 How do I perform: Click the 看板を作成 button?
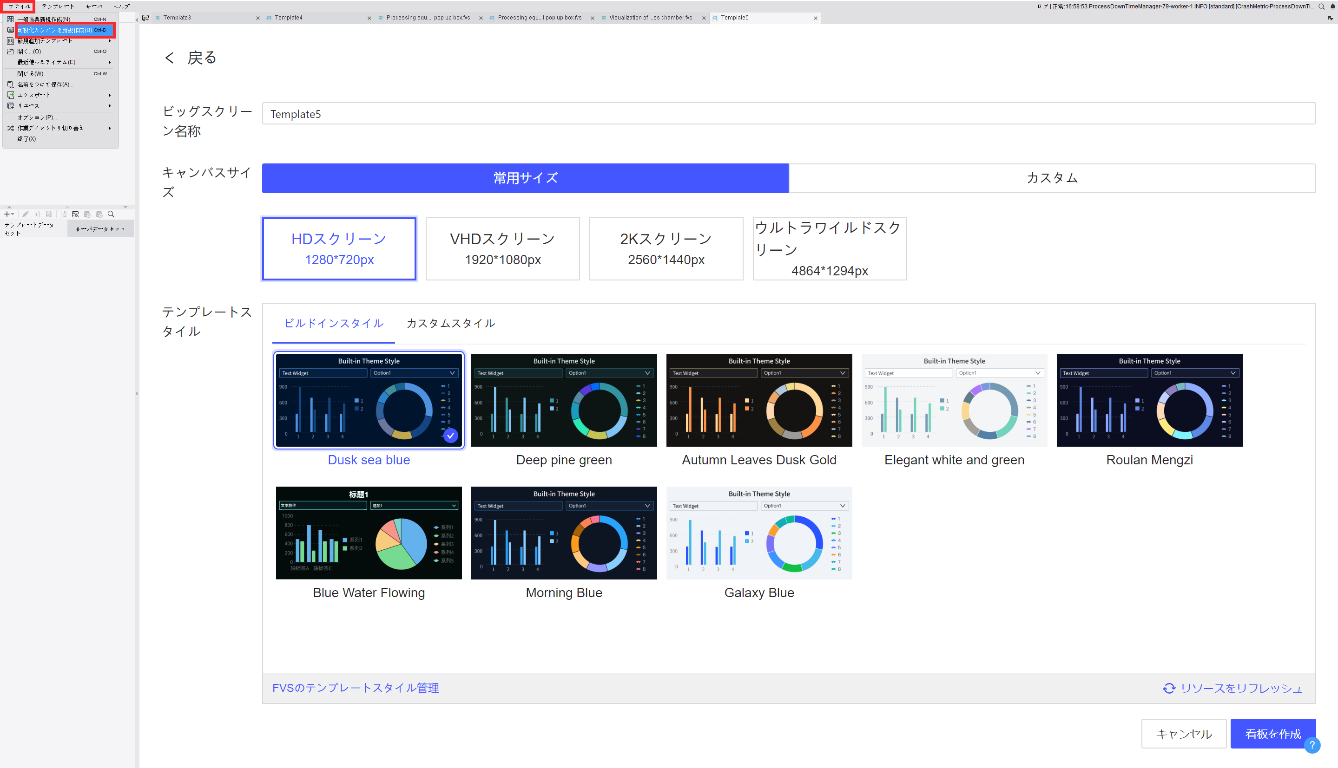[x=1272, y=733]
